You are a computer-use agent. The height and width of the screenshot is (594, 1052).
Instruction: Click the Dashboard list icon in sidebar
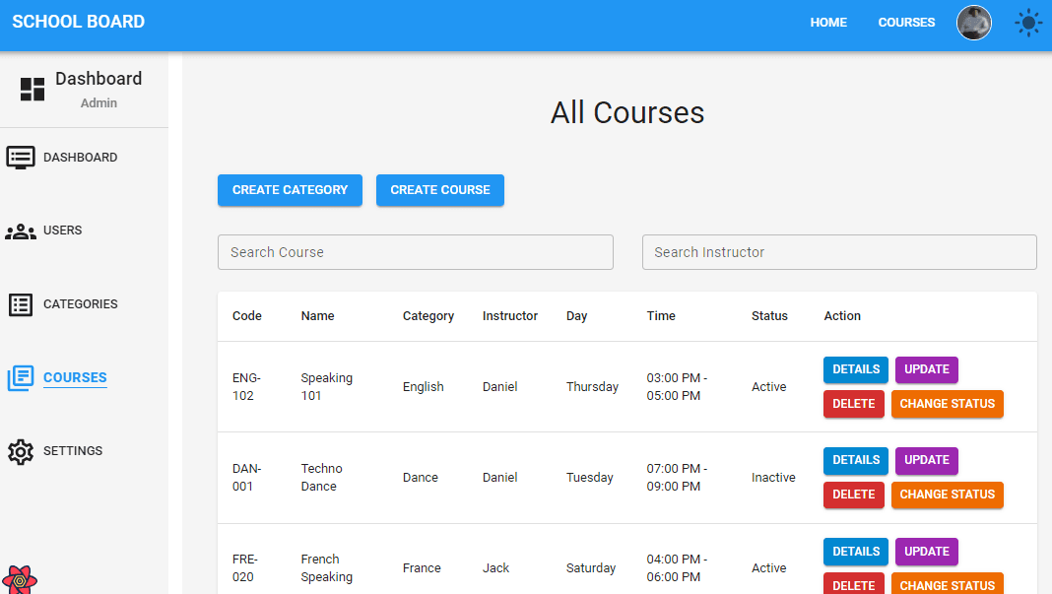click(x=21, y=158)
